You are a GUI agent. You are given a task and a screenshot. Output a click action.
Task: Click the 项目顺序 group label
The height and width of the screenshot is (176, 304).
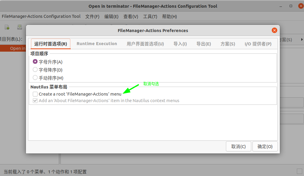[39, 54]
